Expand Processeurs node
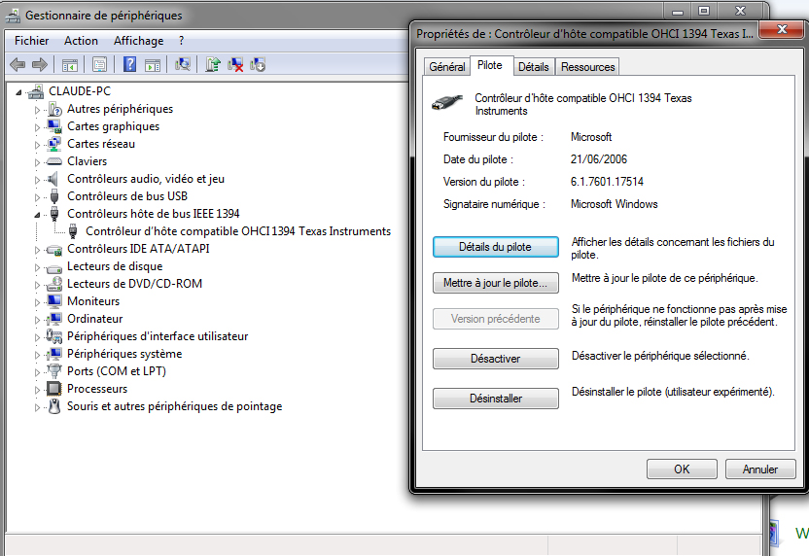Image resolution: width=809 pixels, height=556 pixels. 37,390
